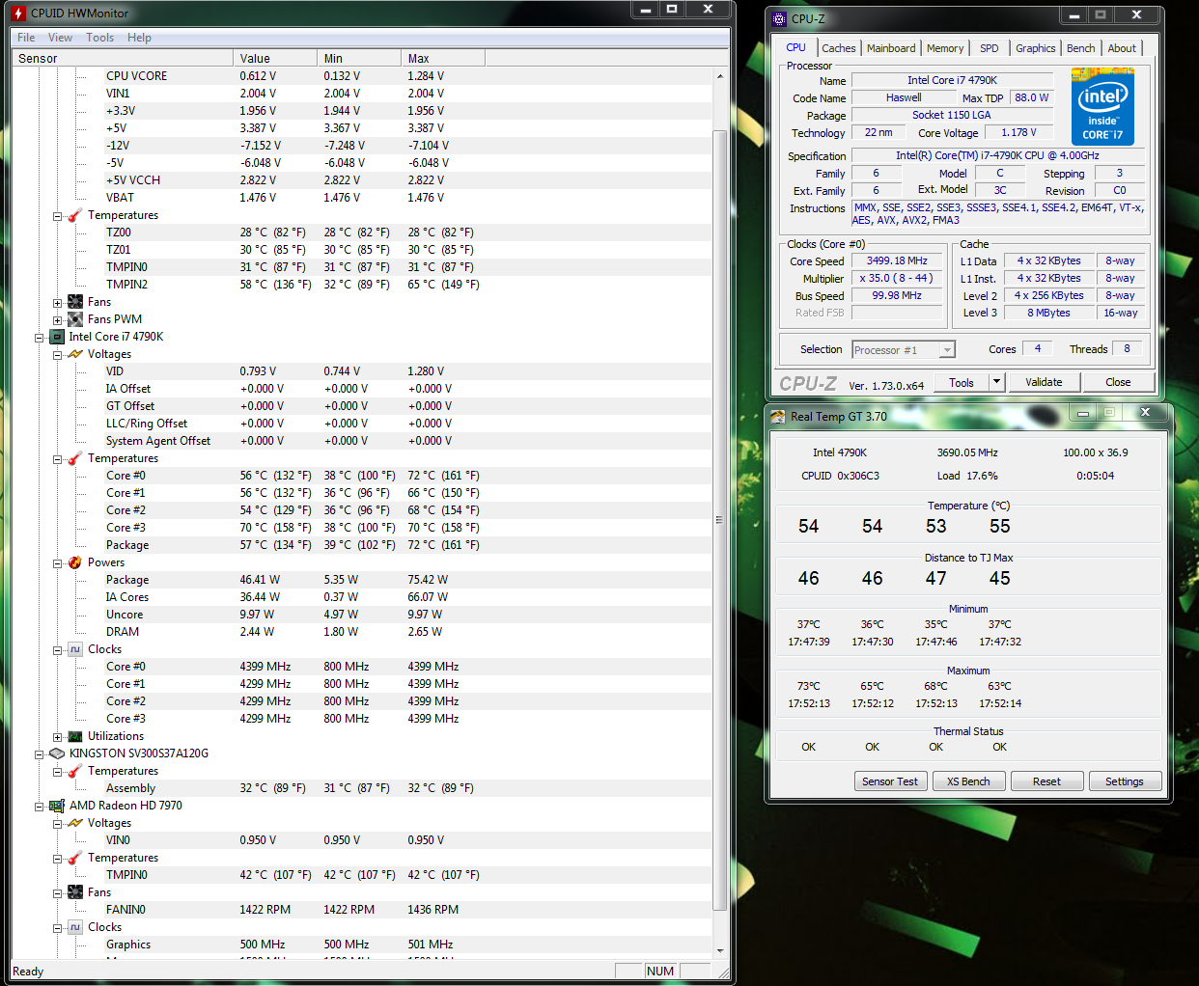Click the Intel Core i7 4790K chip icon

click(57, 337)
